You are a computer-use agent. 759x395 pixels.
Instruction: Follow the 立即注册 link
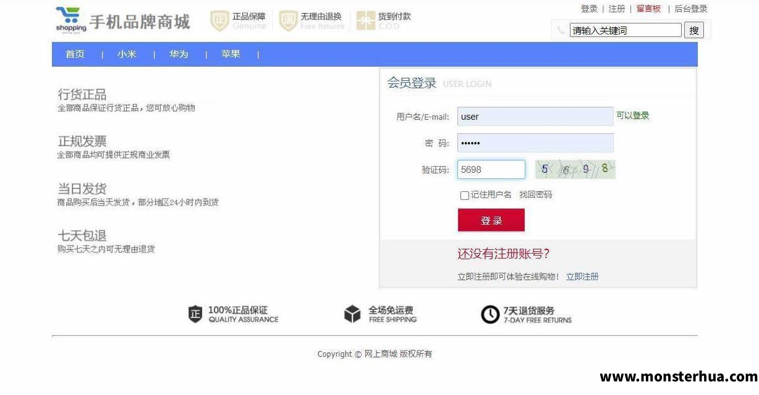pos(582,276)
